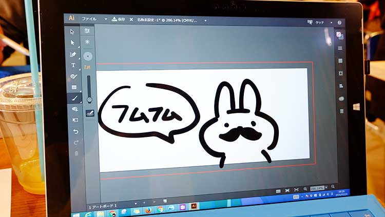Click the Illustrator taskbar icon
The width and height of the screenshot is (385, 217).
click(194, 206)
